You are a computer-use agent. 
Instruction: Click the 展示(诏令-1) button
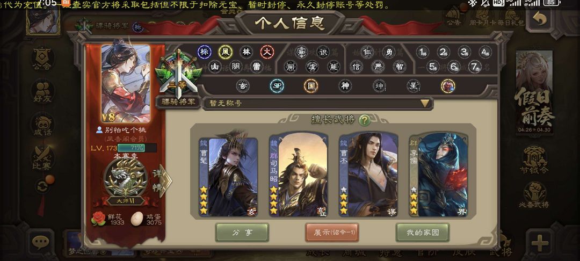pos(332,233)
